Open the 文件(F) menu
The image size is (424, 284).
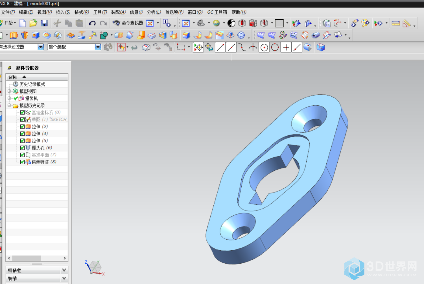click(8, 12)
